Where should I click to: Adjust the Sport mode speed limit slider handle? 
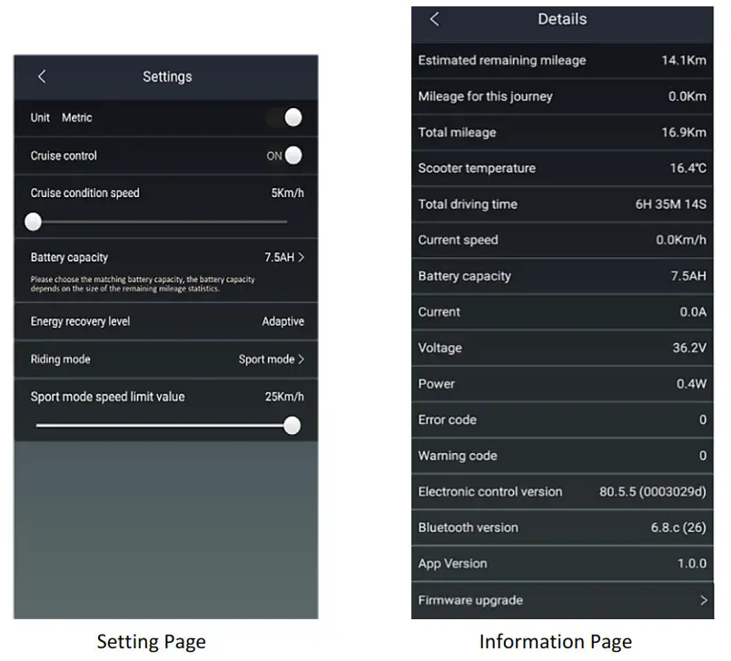[291, 426]
